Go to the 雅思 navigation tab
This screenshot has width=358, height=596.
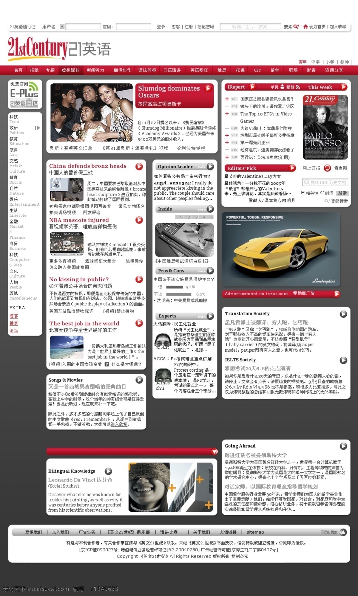click(222, 70)
